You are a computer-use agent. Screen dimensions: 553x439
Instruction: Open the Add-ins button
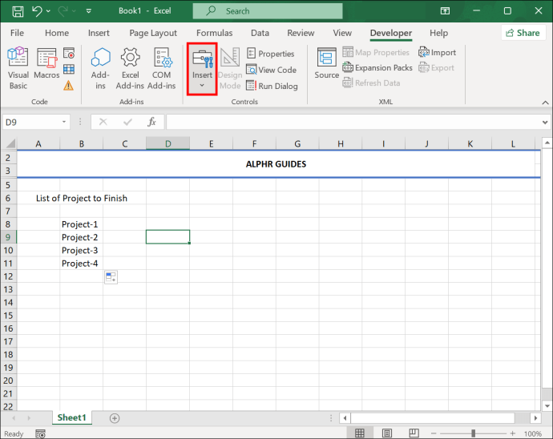[100, 68]
